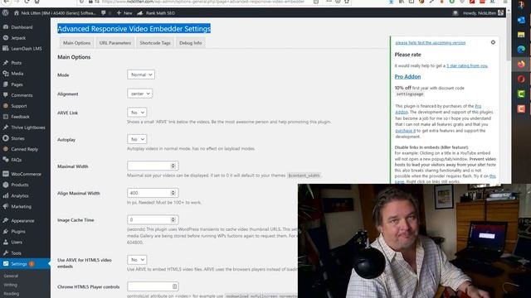Open the Pro Addon heading link
The image size is (531, 298).
(x=407, y=77)
